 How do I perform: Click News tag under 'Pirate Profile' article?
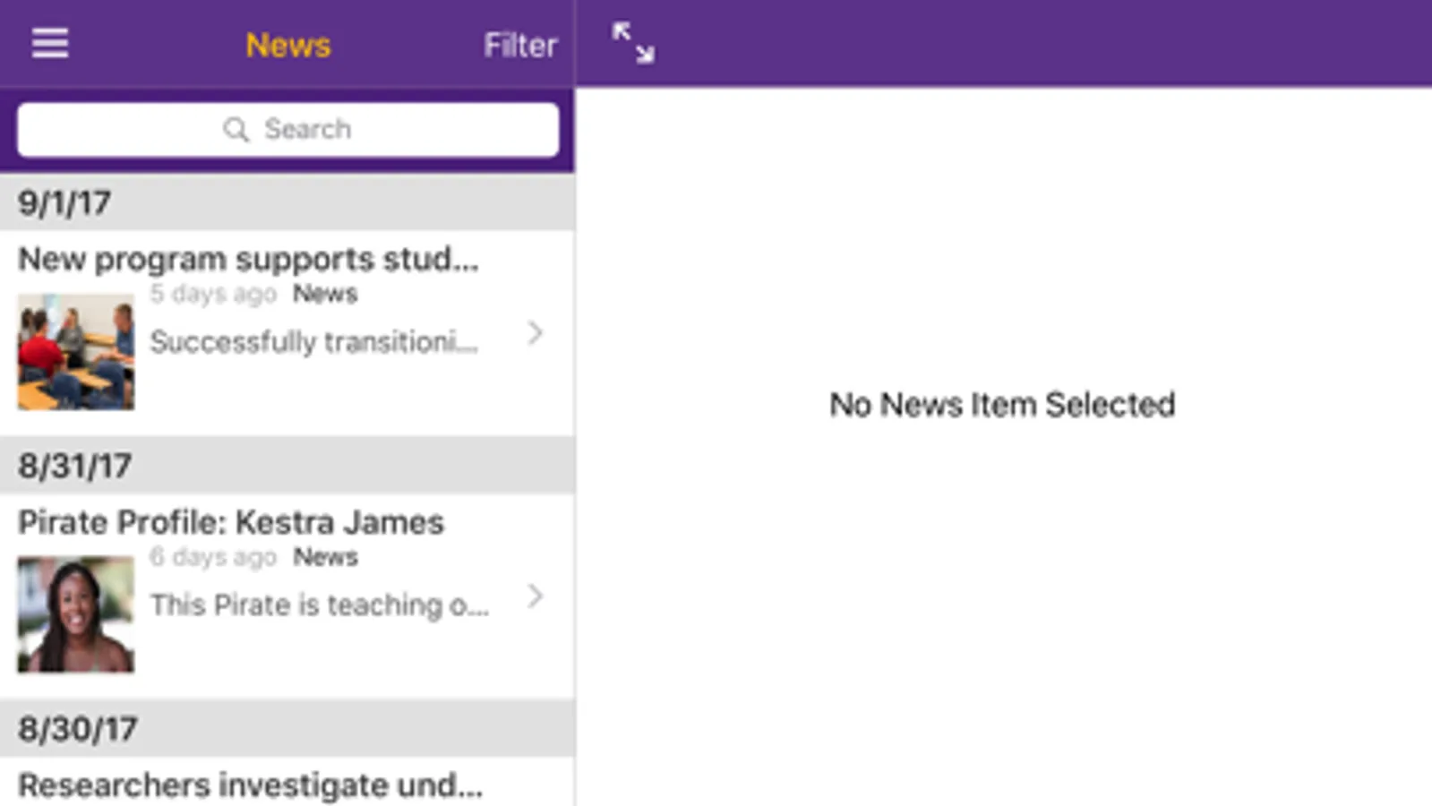click(325, 557)
